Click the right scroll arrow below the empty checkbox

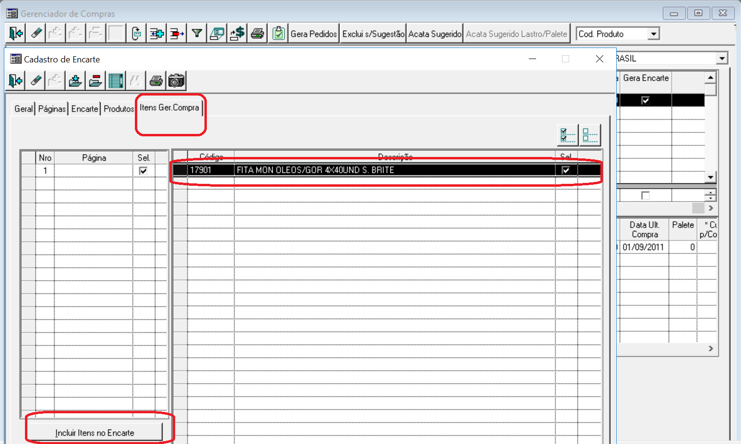coord(711,208)
